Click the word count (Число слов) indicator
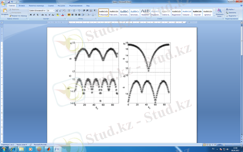Screen dimensions: 243x152 (x=22, y=145)
